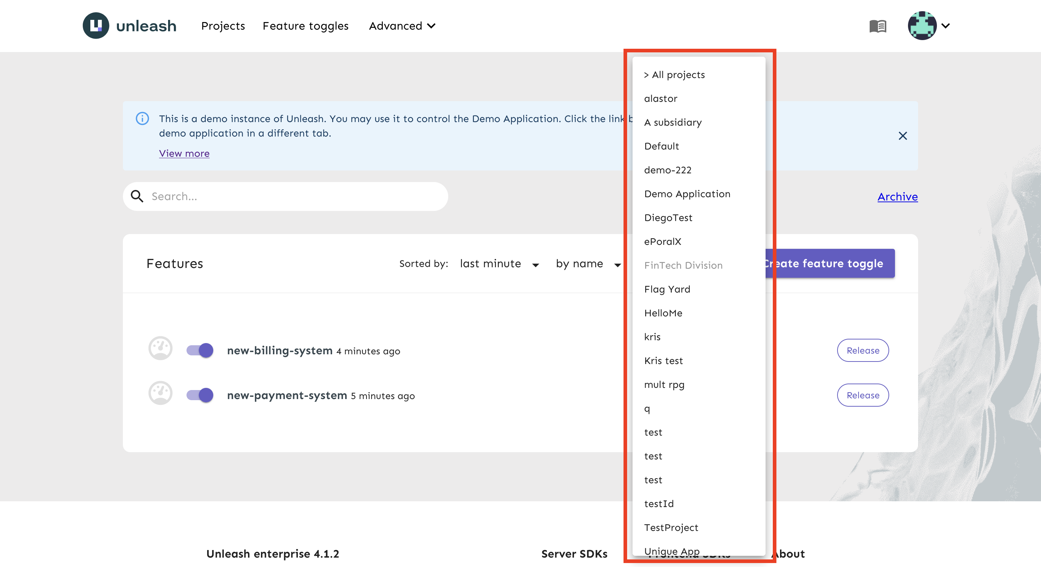Open new-billing-system feature
1041x567 pixels.
click(280, 351)
